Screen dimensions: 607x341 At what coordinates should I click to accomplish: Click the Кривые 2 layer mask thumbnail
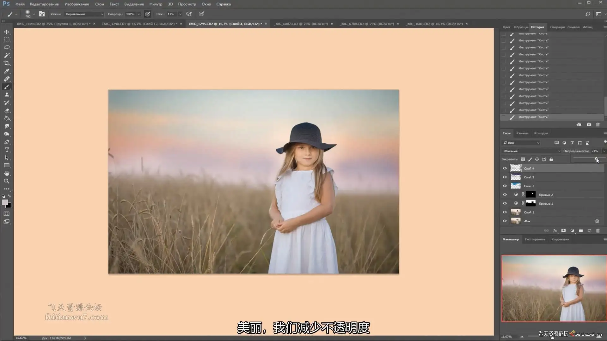[x=531, y=195]
